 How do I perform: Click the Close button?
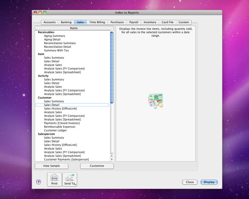pyautogui.click(x=190, y=182)
